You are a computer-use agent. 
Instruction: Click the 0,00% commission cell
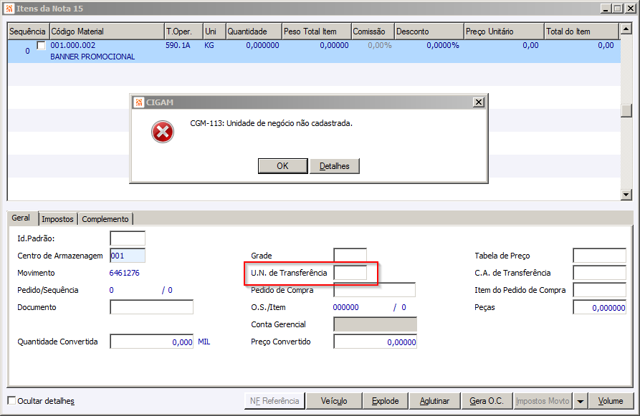click(x=380, y=45)
